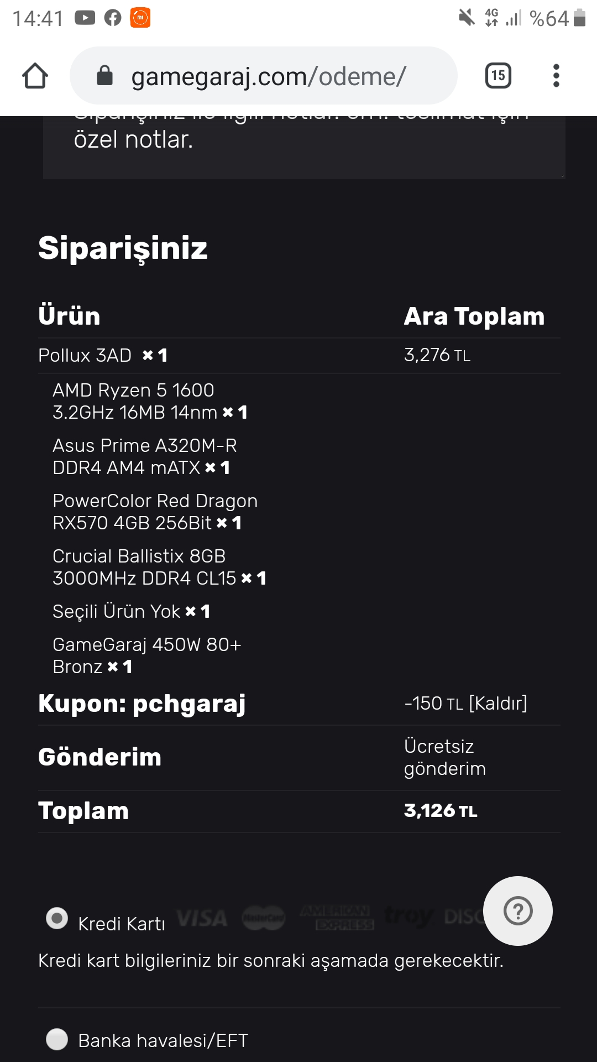Tap the American Express logo
597x1062 pixels.
pyautogui.click(x=337, y=918)
